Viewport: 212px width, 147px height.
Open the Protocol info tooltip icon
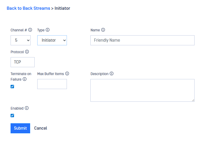click(27, 52)
